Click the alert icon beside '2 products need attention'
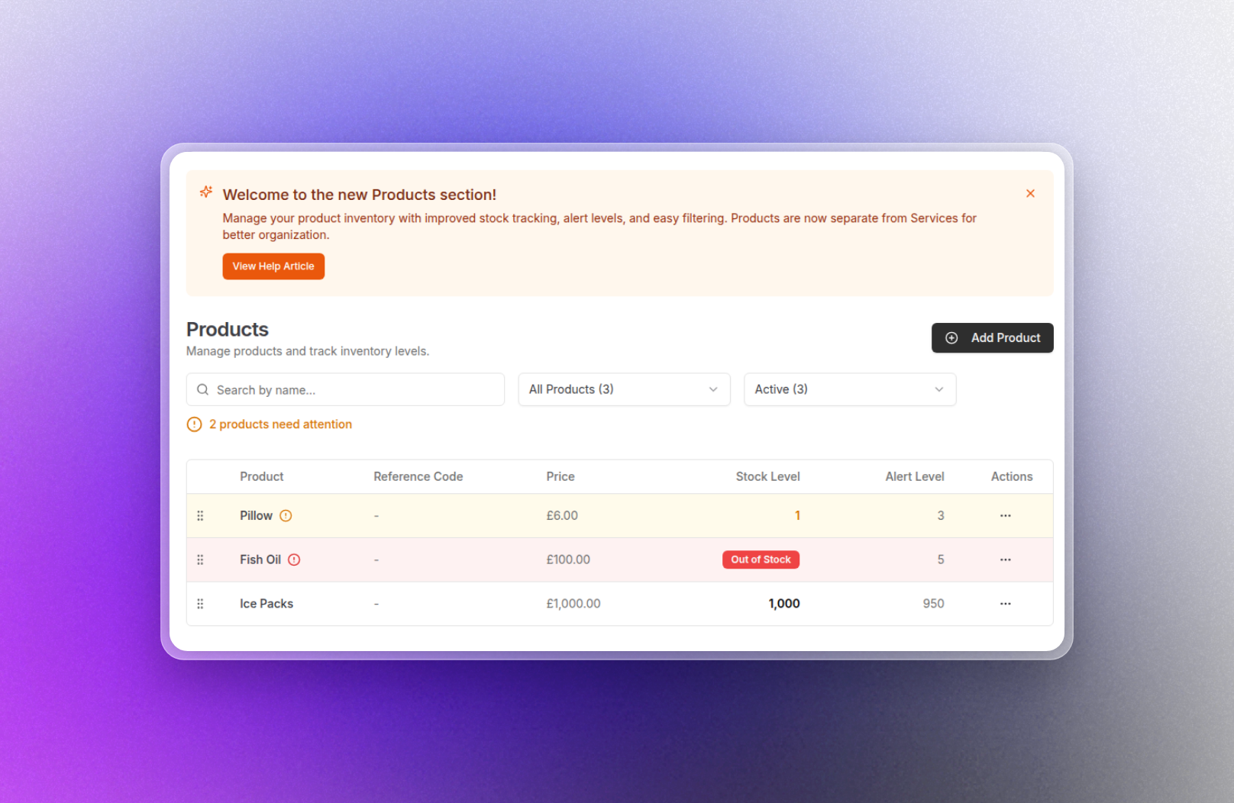 pos(194,424)
